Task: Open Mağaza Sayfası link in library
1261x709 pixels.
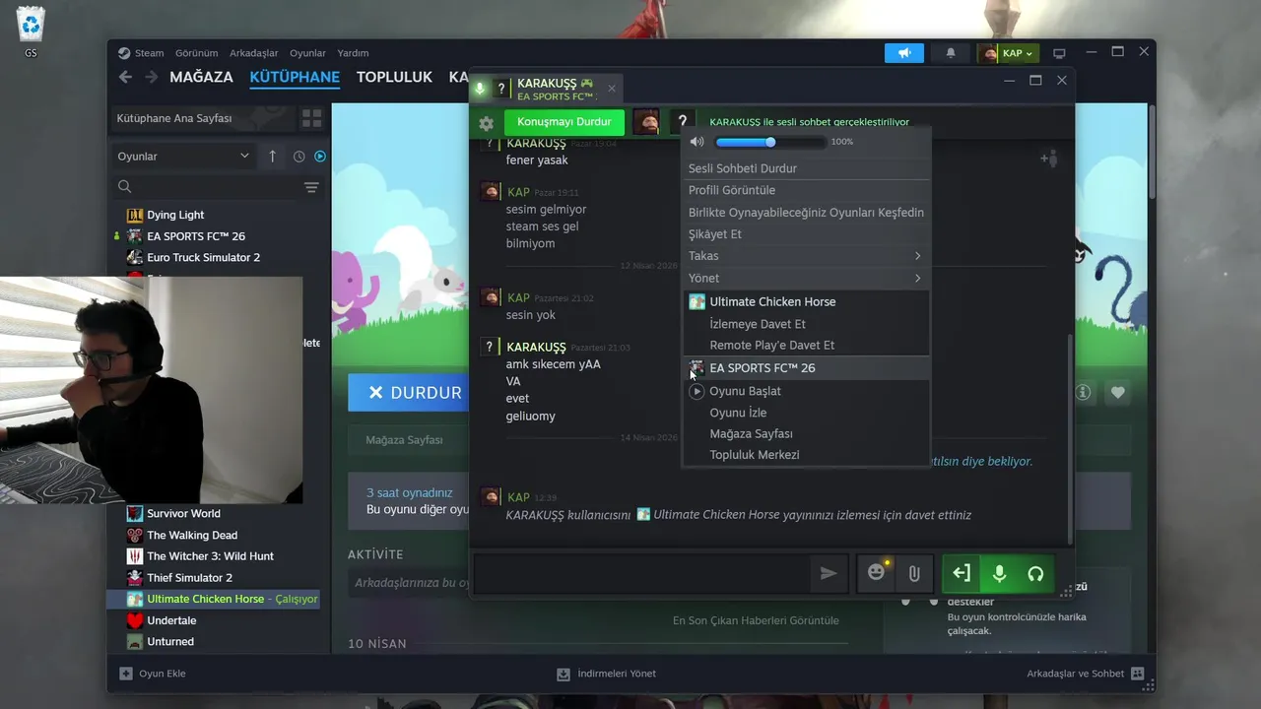Action: (x=404, y=440)
